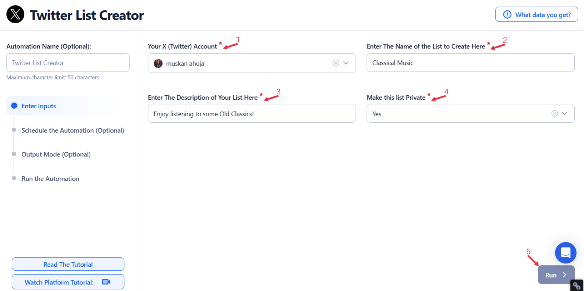Select the Output Mode (Optional) step
This screenshot has width=584, height=291.
coord(56,154)
